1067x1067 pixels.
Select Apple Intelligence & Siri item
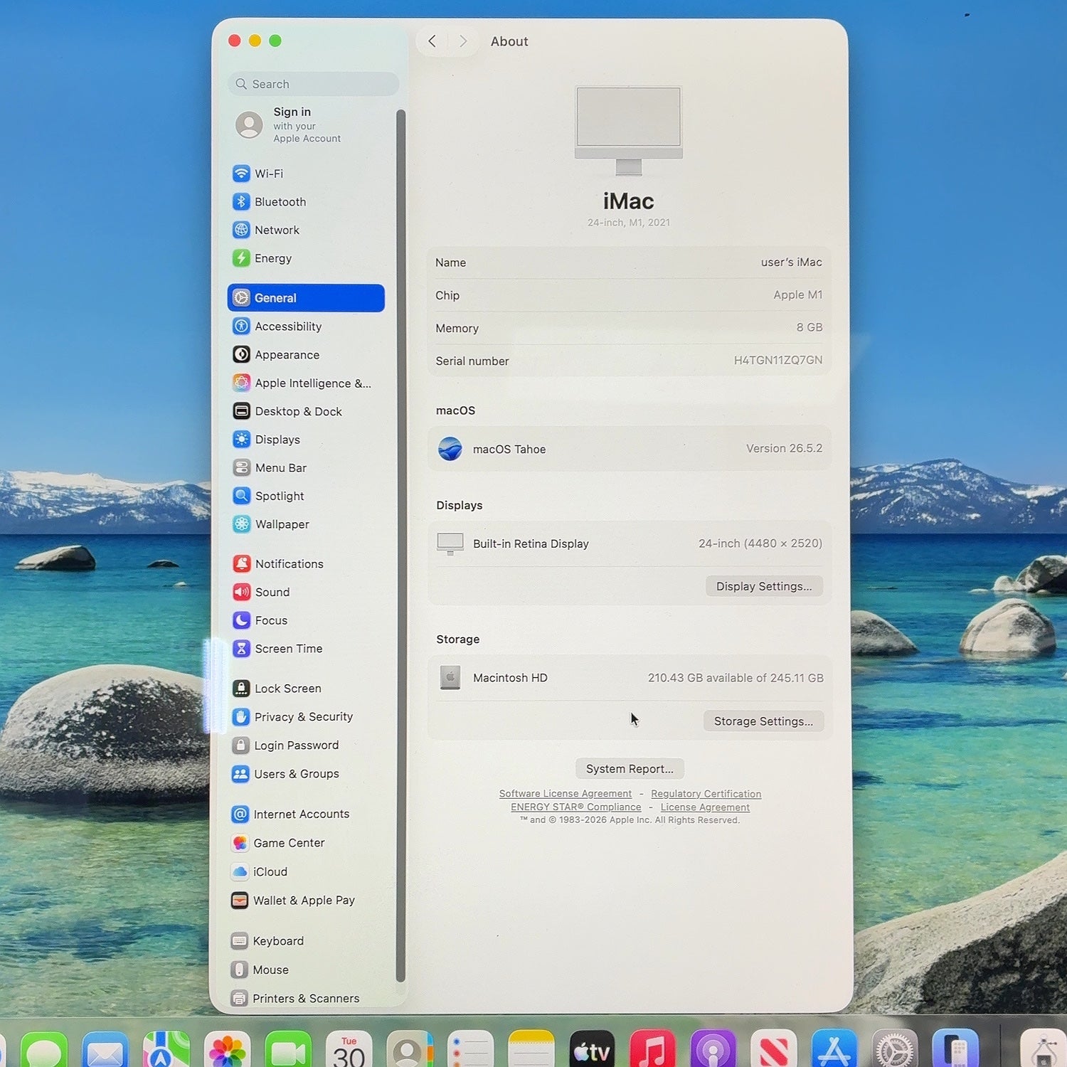(x=306, y=383)
